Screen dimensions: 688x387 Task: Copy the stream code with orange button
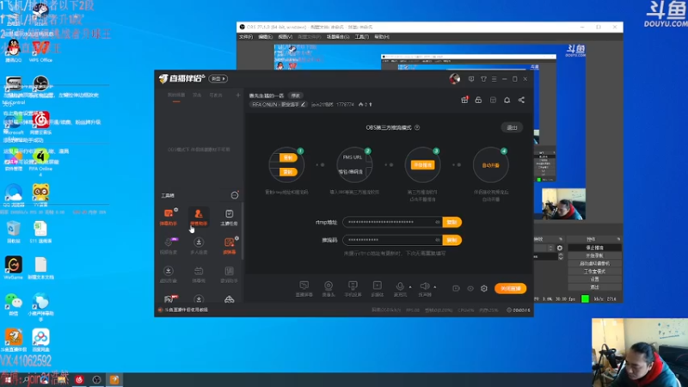coord(451,240)
